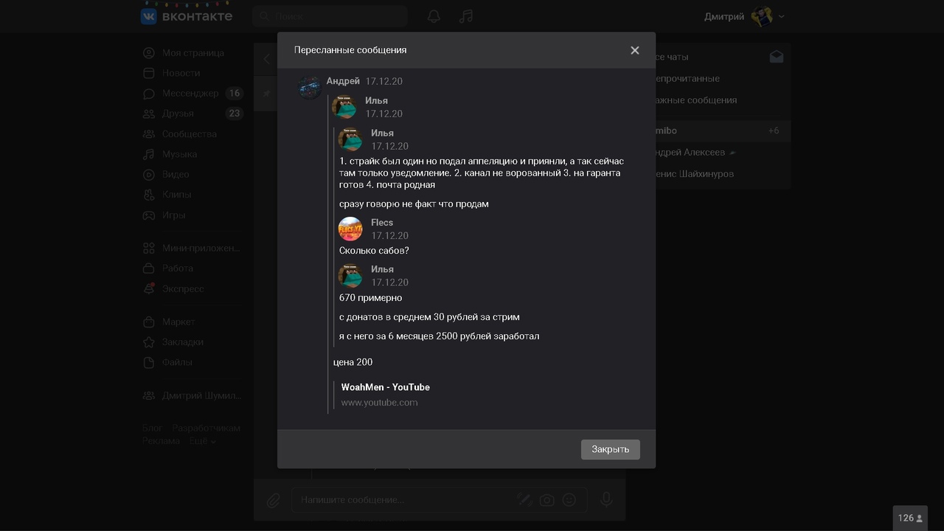944x531 pixels.
Task: Click the camera icon in message box
Action: coord(546,500)
